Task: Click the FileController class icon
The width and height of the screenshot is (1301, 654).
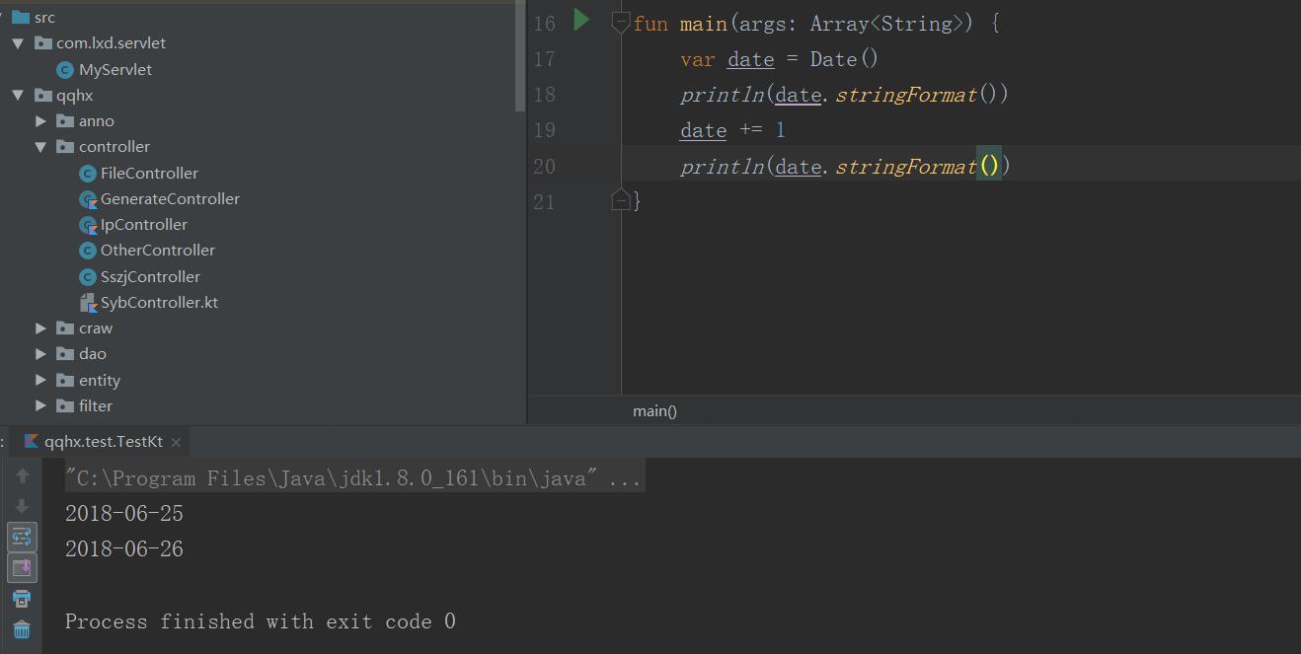Action: pos(88,173)
